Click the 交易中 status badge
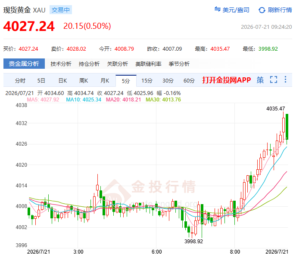 click(x=61, y=10)
